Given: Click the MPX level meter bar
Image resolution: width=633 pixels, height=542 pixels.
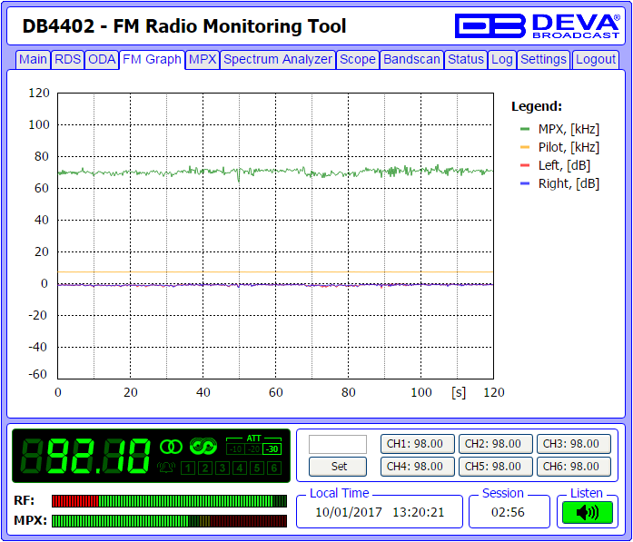Looking at the screenshot, I should coord(169,520).
